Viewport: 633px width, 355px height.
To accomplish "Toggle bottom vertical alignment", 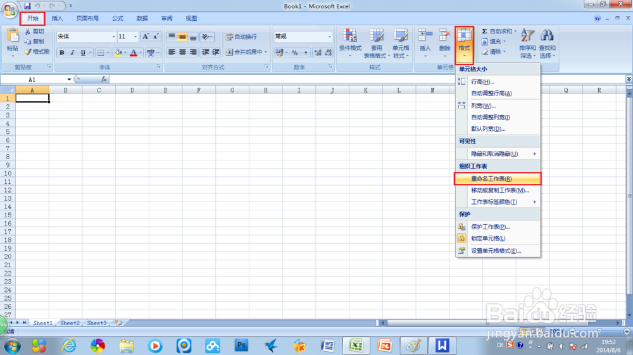I will pos(193,37).
